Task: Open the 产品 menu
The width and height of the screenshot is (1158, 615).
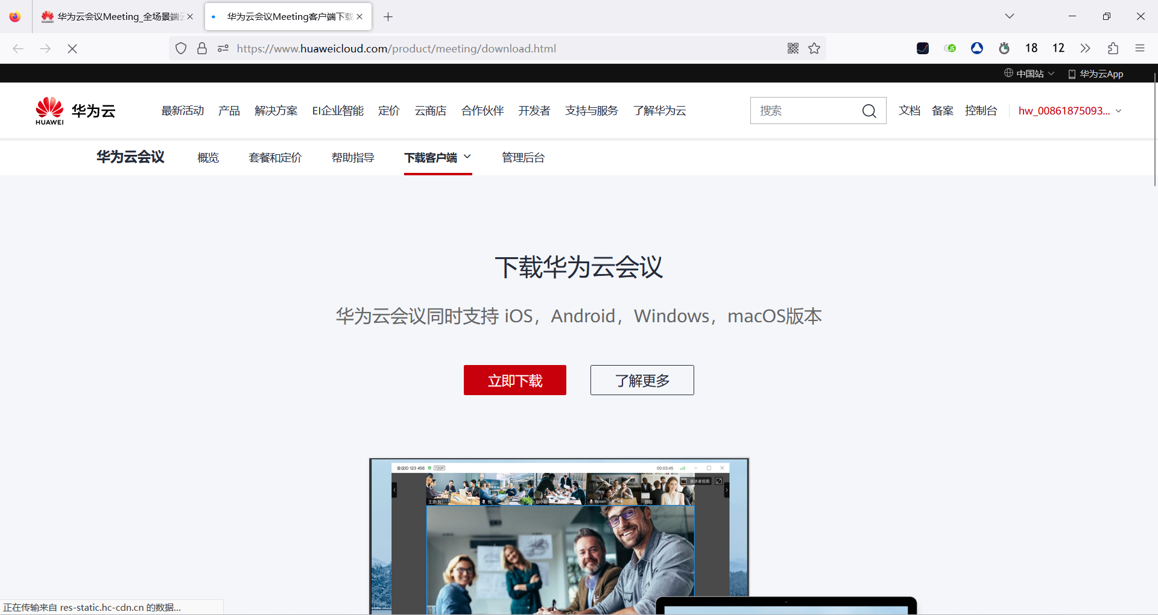Action: (229, 111)
